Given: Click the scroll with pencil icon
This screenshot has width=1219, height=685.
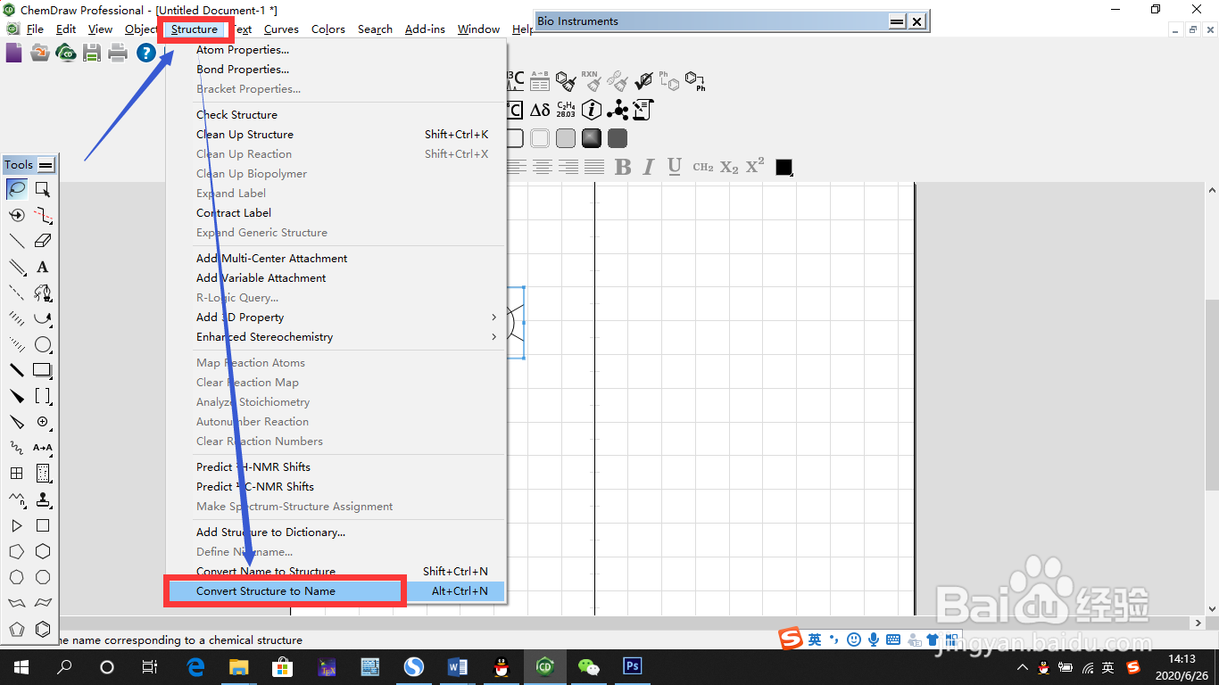Looking at the screenshot, I should click(643, 110).
